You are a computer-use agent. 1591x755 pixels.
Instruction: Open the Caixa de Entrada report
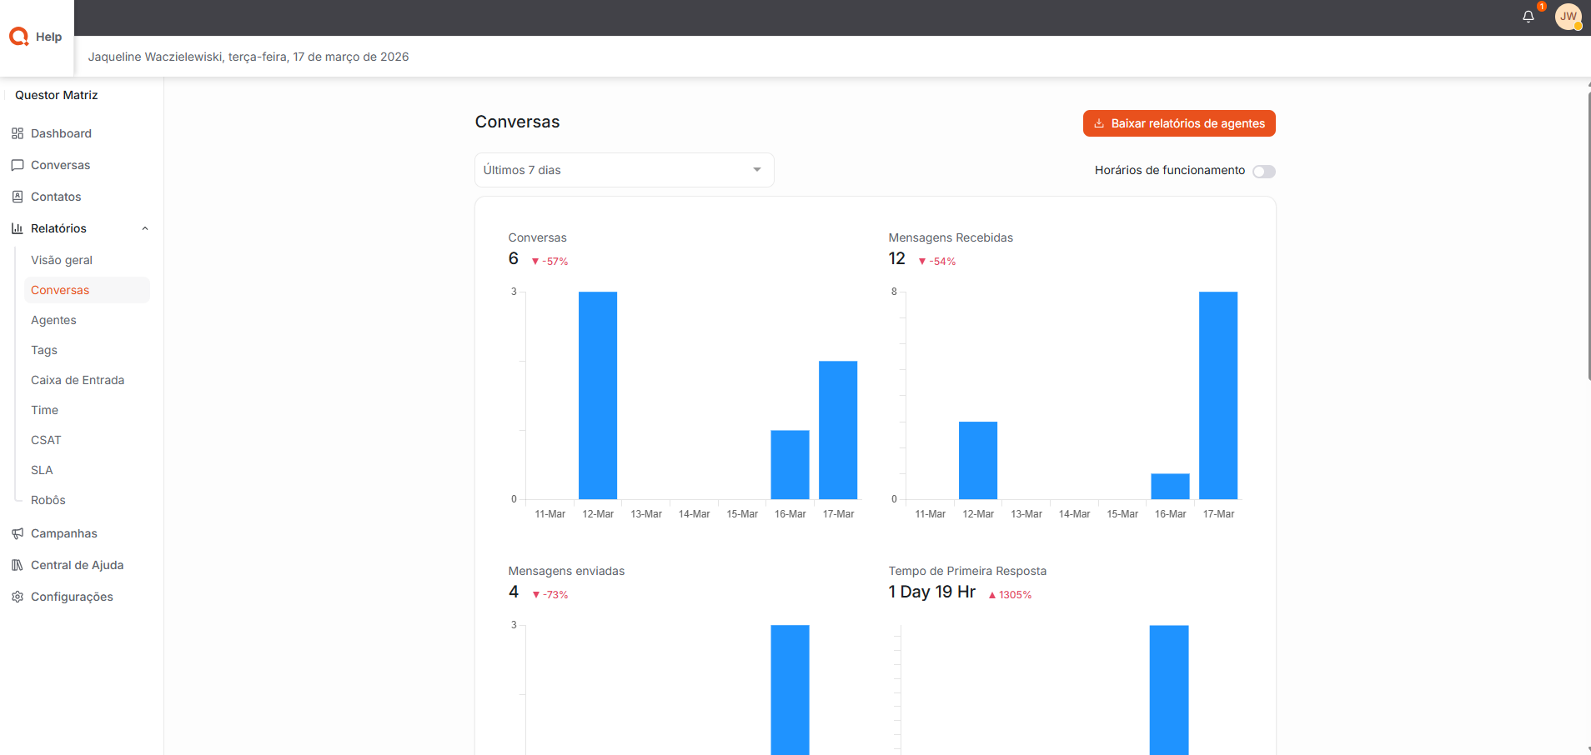click(x=78, y=380)
